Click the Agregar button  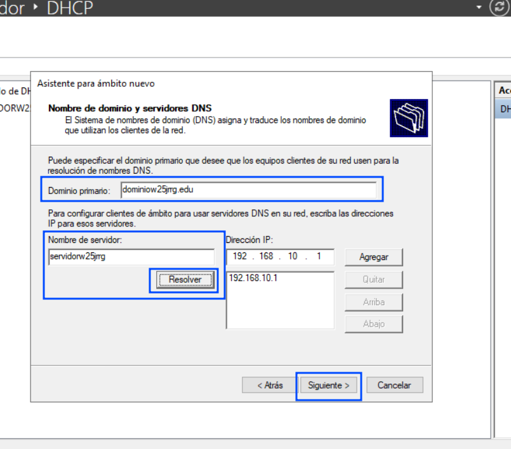tap(374, 257)
